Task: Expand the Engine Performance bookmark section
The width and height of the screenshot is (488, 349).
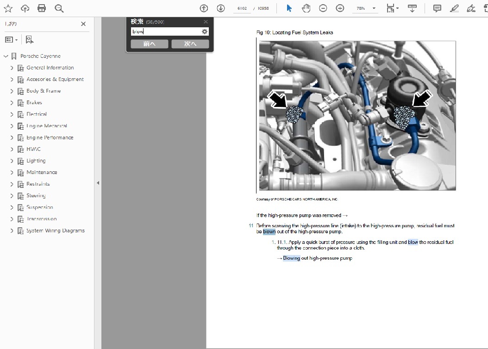Action: click(x=12, y=137)
